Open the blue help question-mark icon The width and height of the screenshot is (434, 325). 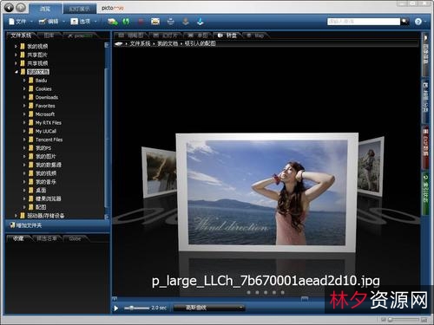[418, 22]
